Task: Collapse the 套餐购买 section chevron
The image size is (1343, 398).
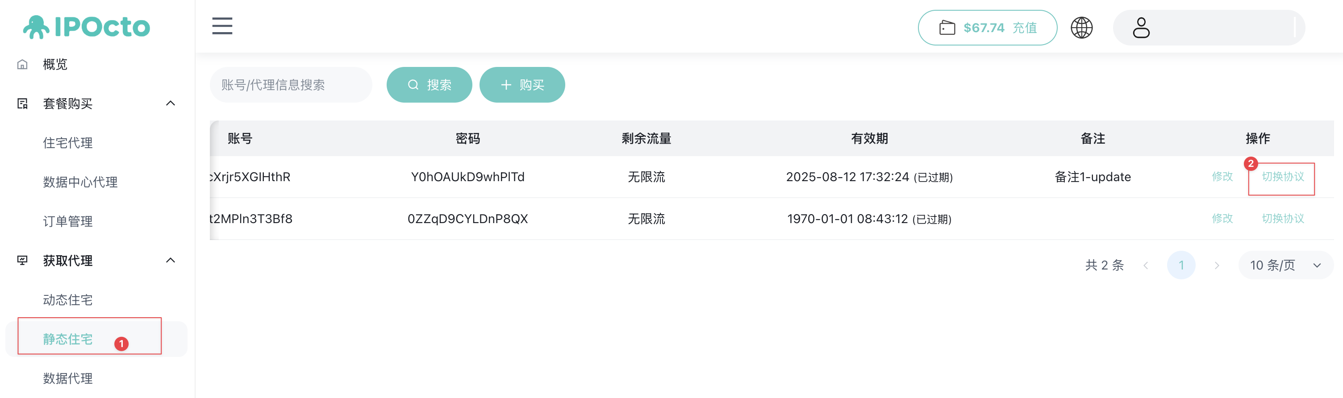Action: point(171,104)
